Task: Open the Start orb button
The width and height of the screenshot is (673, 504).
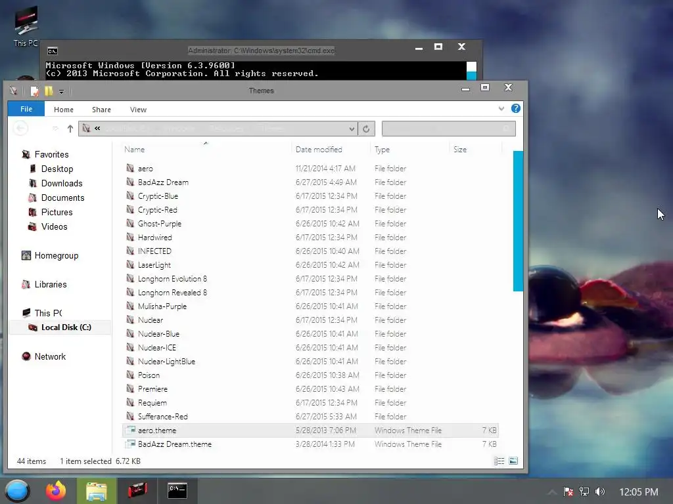Action: point(17,491)
